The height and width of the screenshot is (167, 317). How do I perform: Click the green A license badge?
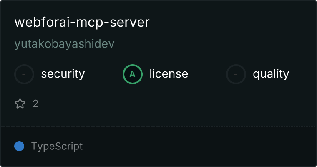coord(132,74)
